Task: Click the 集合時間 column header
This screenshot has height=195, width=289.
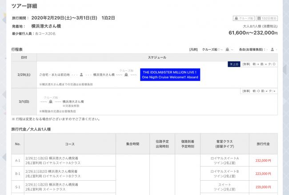Action: click(132, 144)
